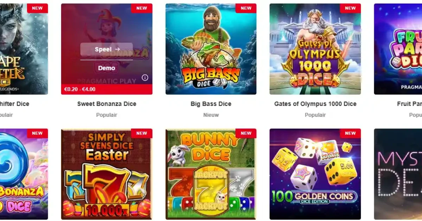Viewport: 422px width, 221px height.
Task: Click NEW badge on Big Bass Dice
Action: (x=246, y=8)
